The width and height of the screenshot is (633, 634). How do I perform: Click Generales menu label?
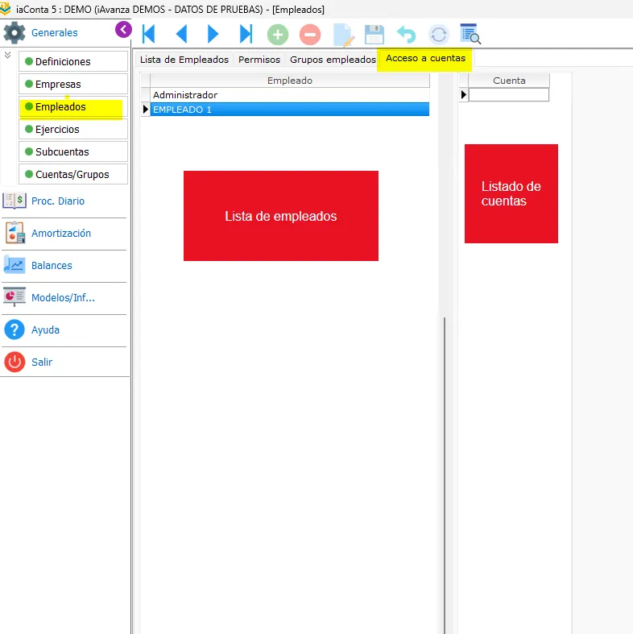pyautogui.click(x=55, y=33)
